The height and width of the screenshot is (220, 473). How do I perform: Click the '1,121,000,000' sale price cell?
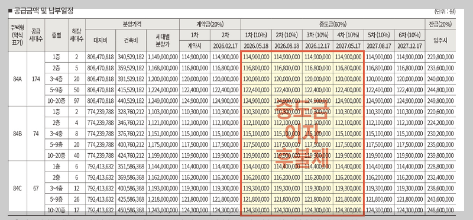point(163,123)
